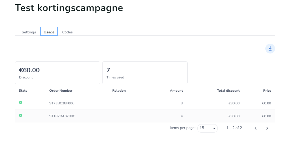The height and width of the screenshot is (141, 287).
Task: Click green status icon for order ST182DA0788C
Action: coord(21,115)
